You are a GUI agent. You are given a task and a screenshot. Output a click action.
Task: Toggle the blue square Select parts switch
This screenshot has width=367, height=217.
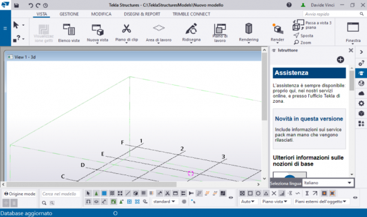(104, 193)
